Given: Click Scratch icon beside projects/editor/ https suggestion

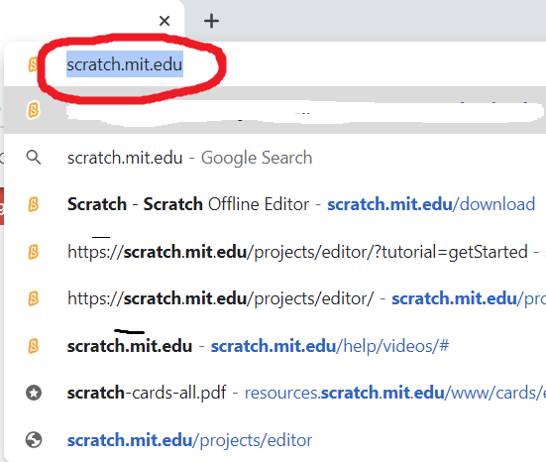Looking at the screenshot, I should (x=34, y=298).
